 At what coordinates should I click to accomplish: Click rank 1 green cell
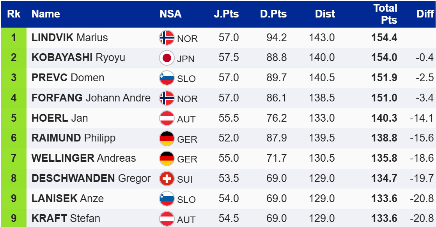[14, 38]
